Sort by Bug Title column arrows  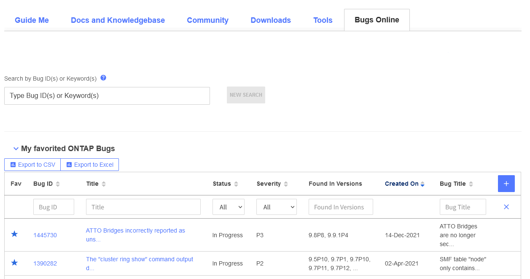(471, 184)
